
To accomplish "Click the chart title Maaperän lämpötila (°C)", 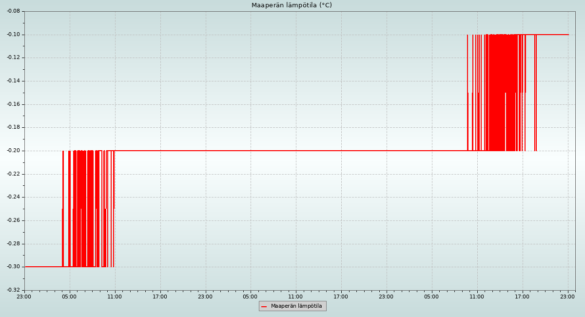I will coord(292,5).
